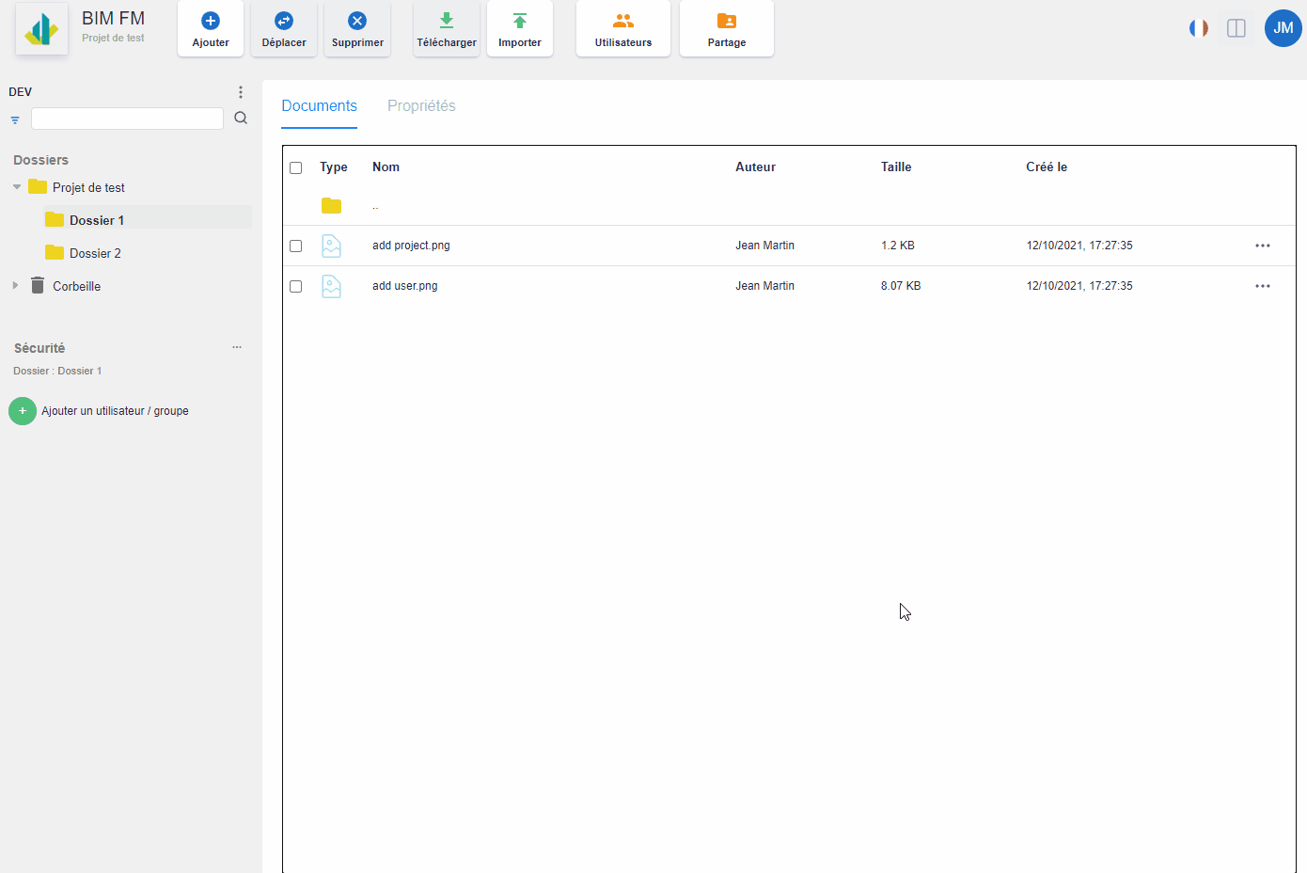This screenshot has width=1307, height=873.
Task: Click the Déplacer toolbar icon
Action: click(284, 22)
